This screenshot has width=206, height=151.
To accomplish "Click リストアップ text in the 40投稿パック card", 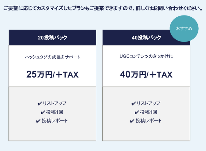I will coord(148,104).
